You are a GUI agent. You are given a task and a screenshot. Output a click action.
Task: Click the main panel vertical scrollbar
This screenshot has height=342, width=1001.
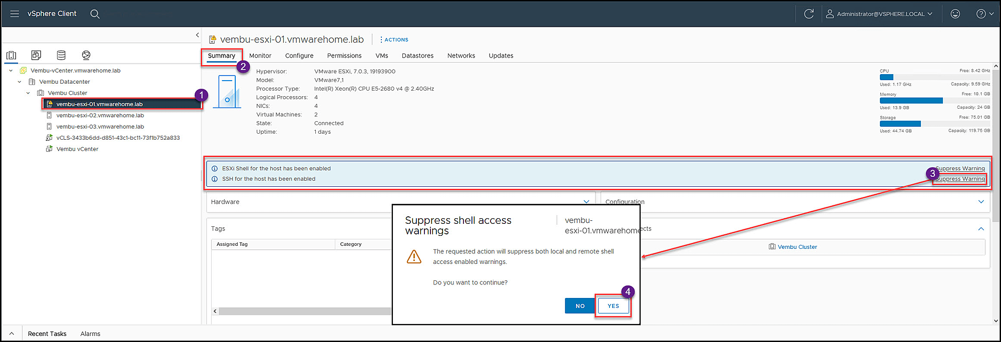point(995,146)
